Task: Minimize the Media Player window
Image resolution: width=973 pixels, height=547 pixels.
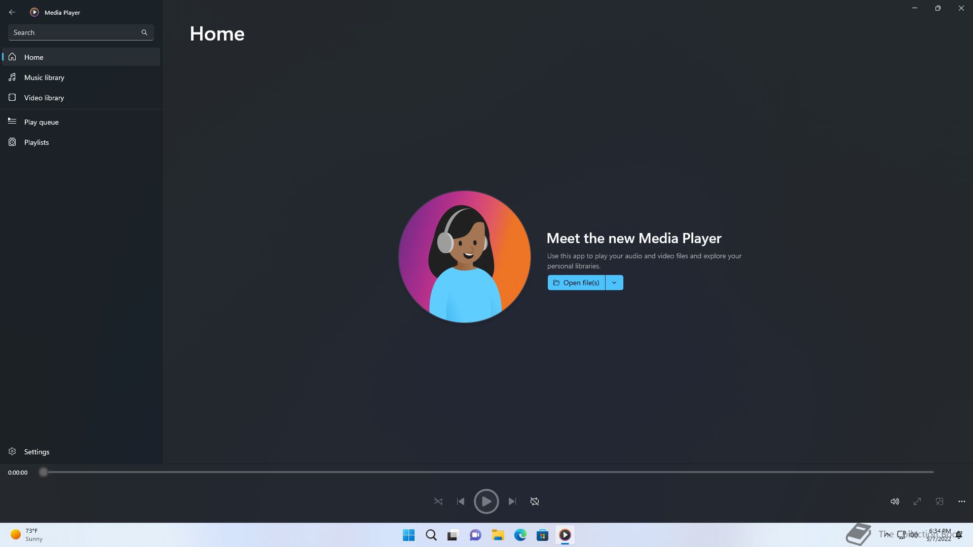Action: pyautogui.click(x=915, y=8)
